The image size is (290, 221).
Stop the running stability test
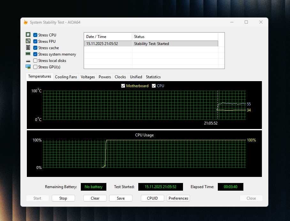tap(63, 198)
